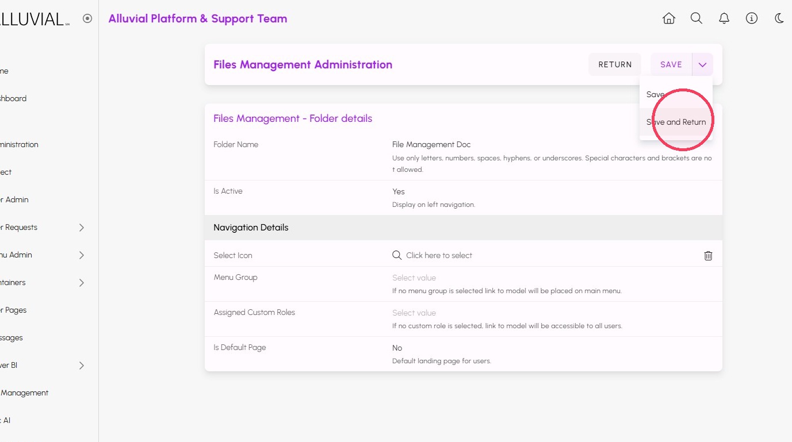Click the 'Files Management Administration' heading
Screen dimensions: 792x442
point(303,64)
